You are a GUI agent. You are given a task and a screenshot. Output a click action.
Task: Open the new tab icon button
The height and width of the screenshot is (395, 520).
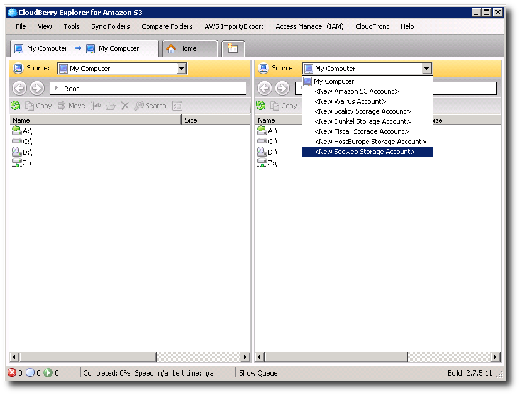point(233,49)
